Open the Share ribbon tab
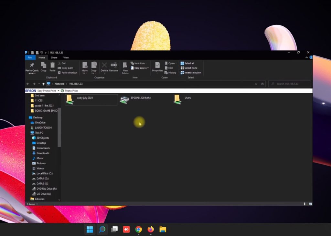Screen dimensions: 331x236 (x=54, y=57)
